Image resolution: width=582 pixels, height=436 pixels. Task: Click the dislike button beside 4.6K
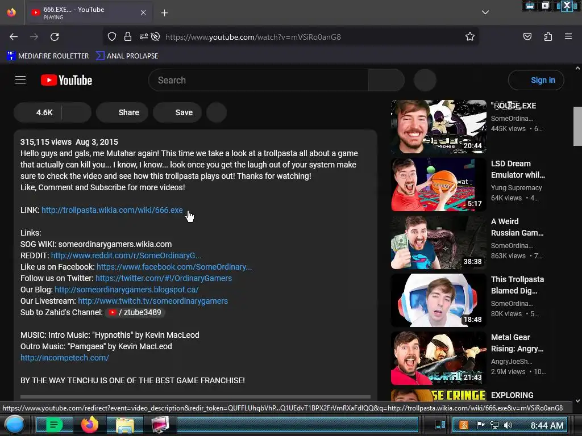point(77,112)
